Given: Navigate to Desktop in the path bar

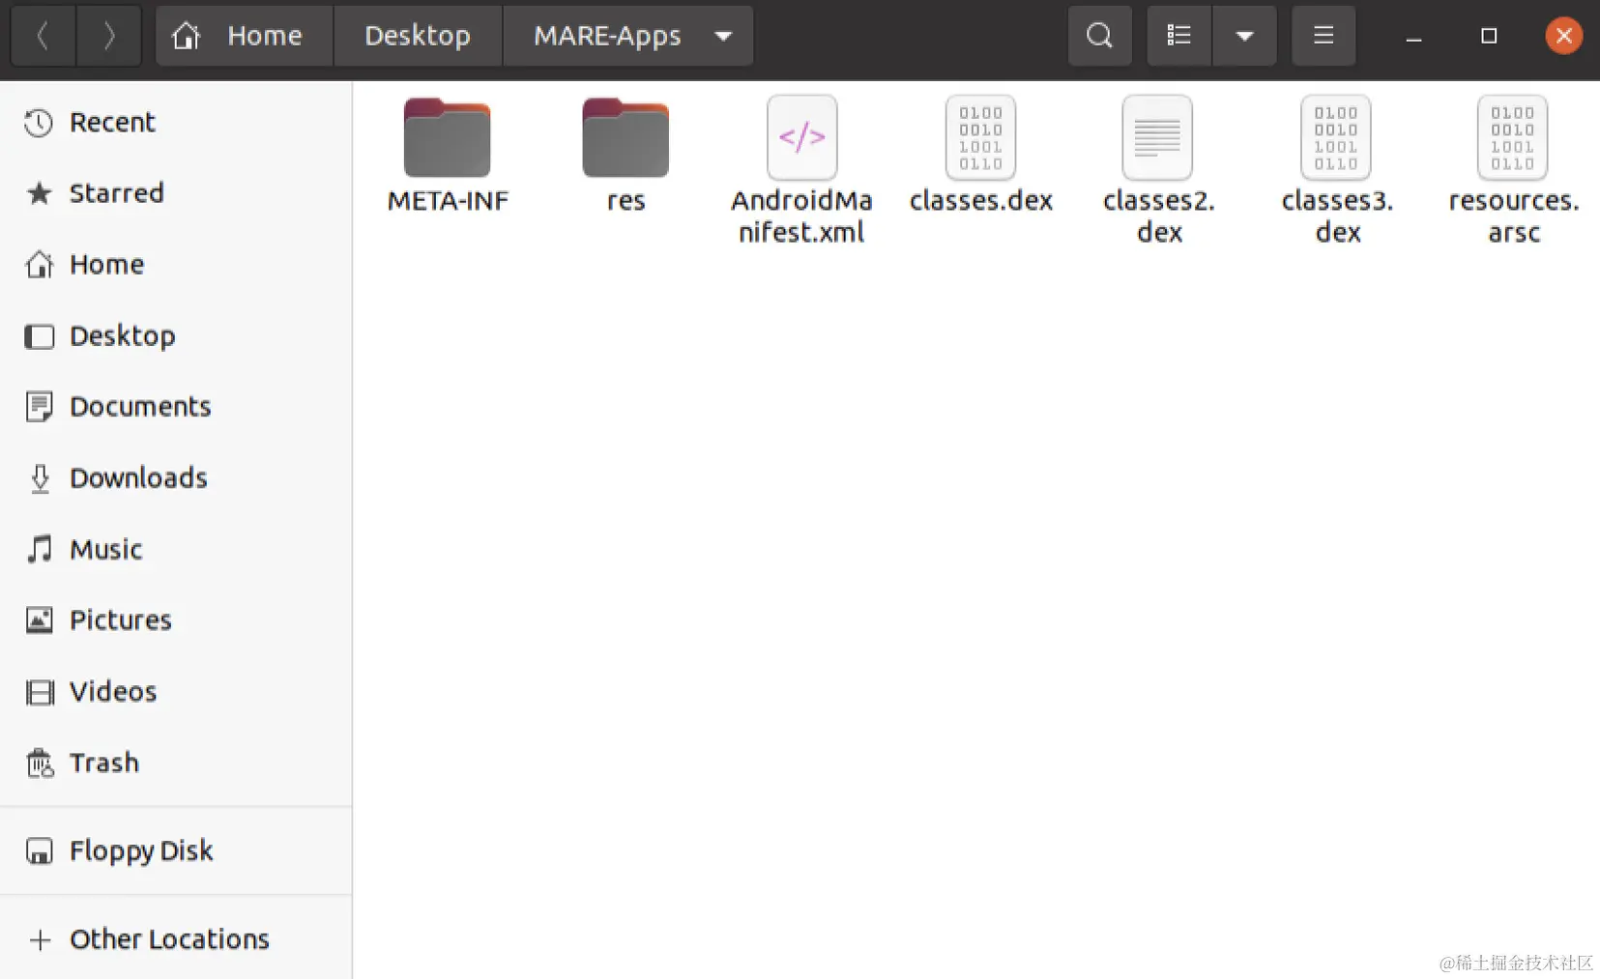Looking at the screenshot, I should (x=418, y=36).
